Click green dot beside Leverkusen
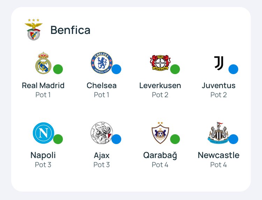The width and height of the screenshot is (262, 200). 175,69
